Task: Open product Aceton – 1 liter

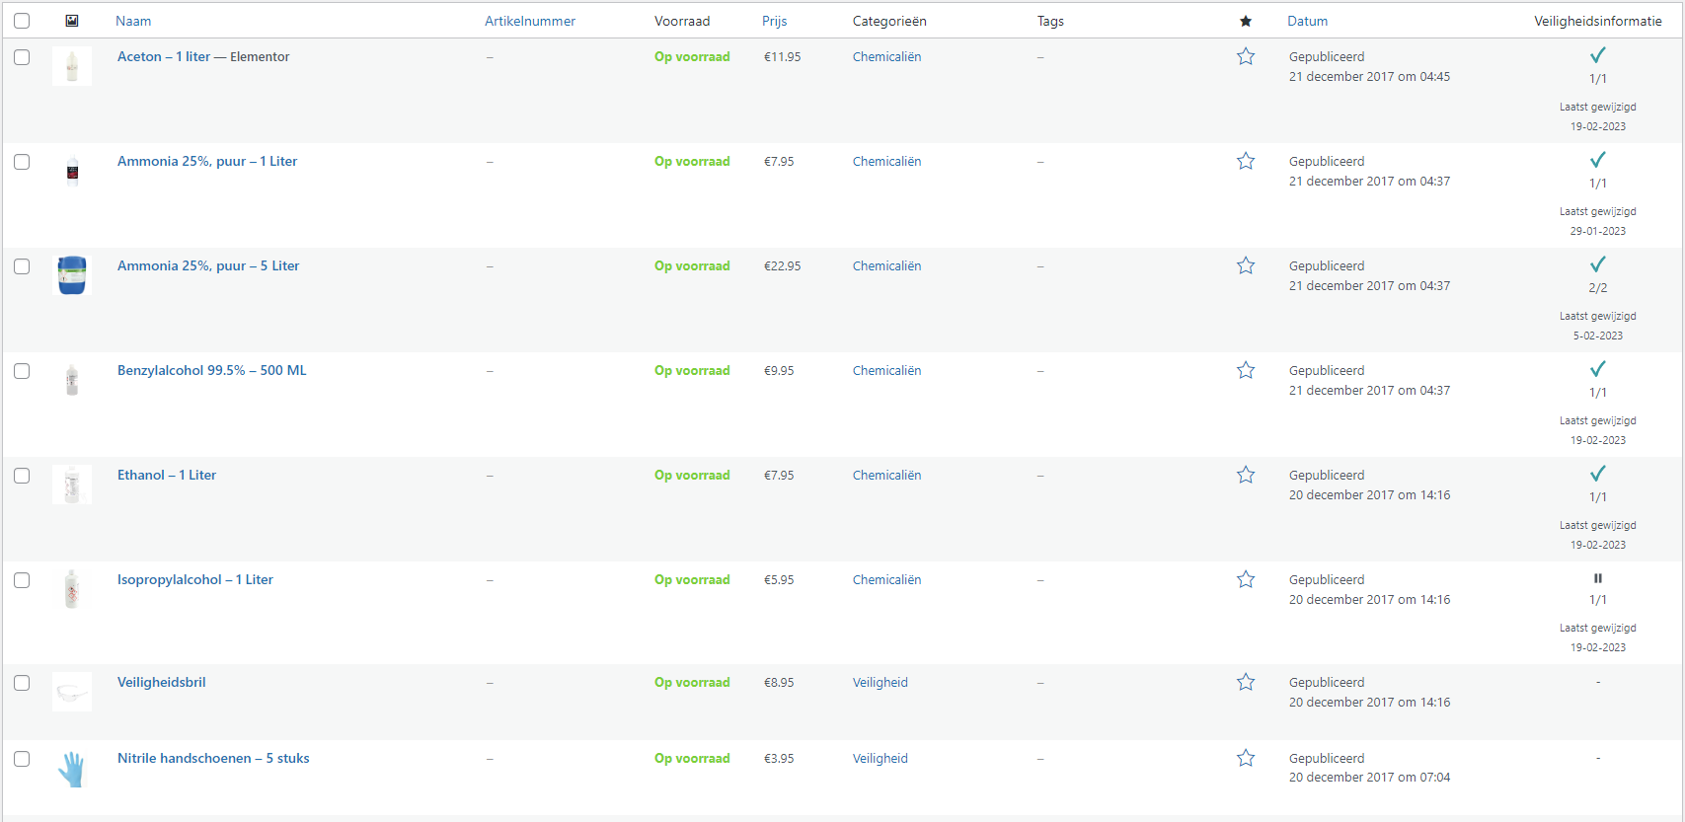Action: pyautogui.click(x=164, y=56)
